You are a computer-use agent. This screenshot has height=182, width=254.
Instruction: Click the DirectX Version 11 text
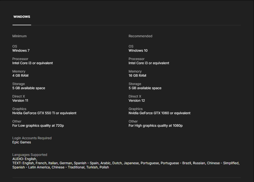coord(20,101)
